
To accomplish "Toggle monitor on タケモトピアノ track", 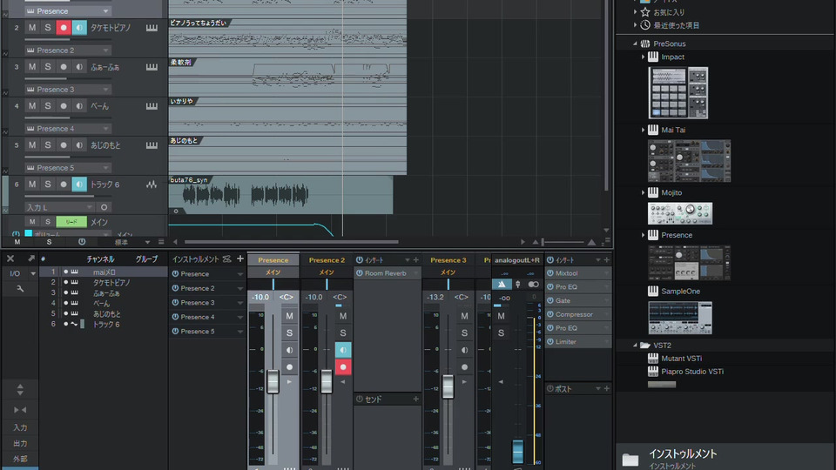I will click(x=79, y=28).
